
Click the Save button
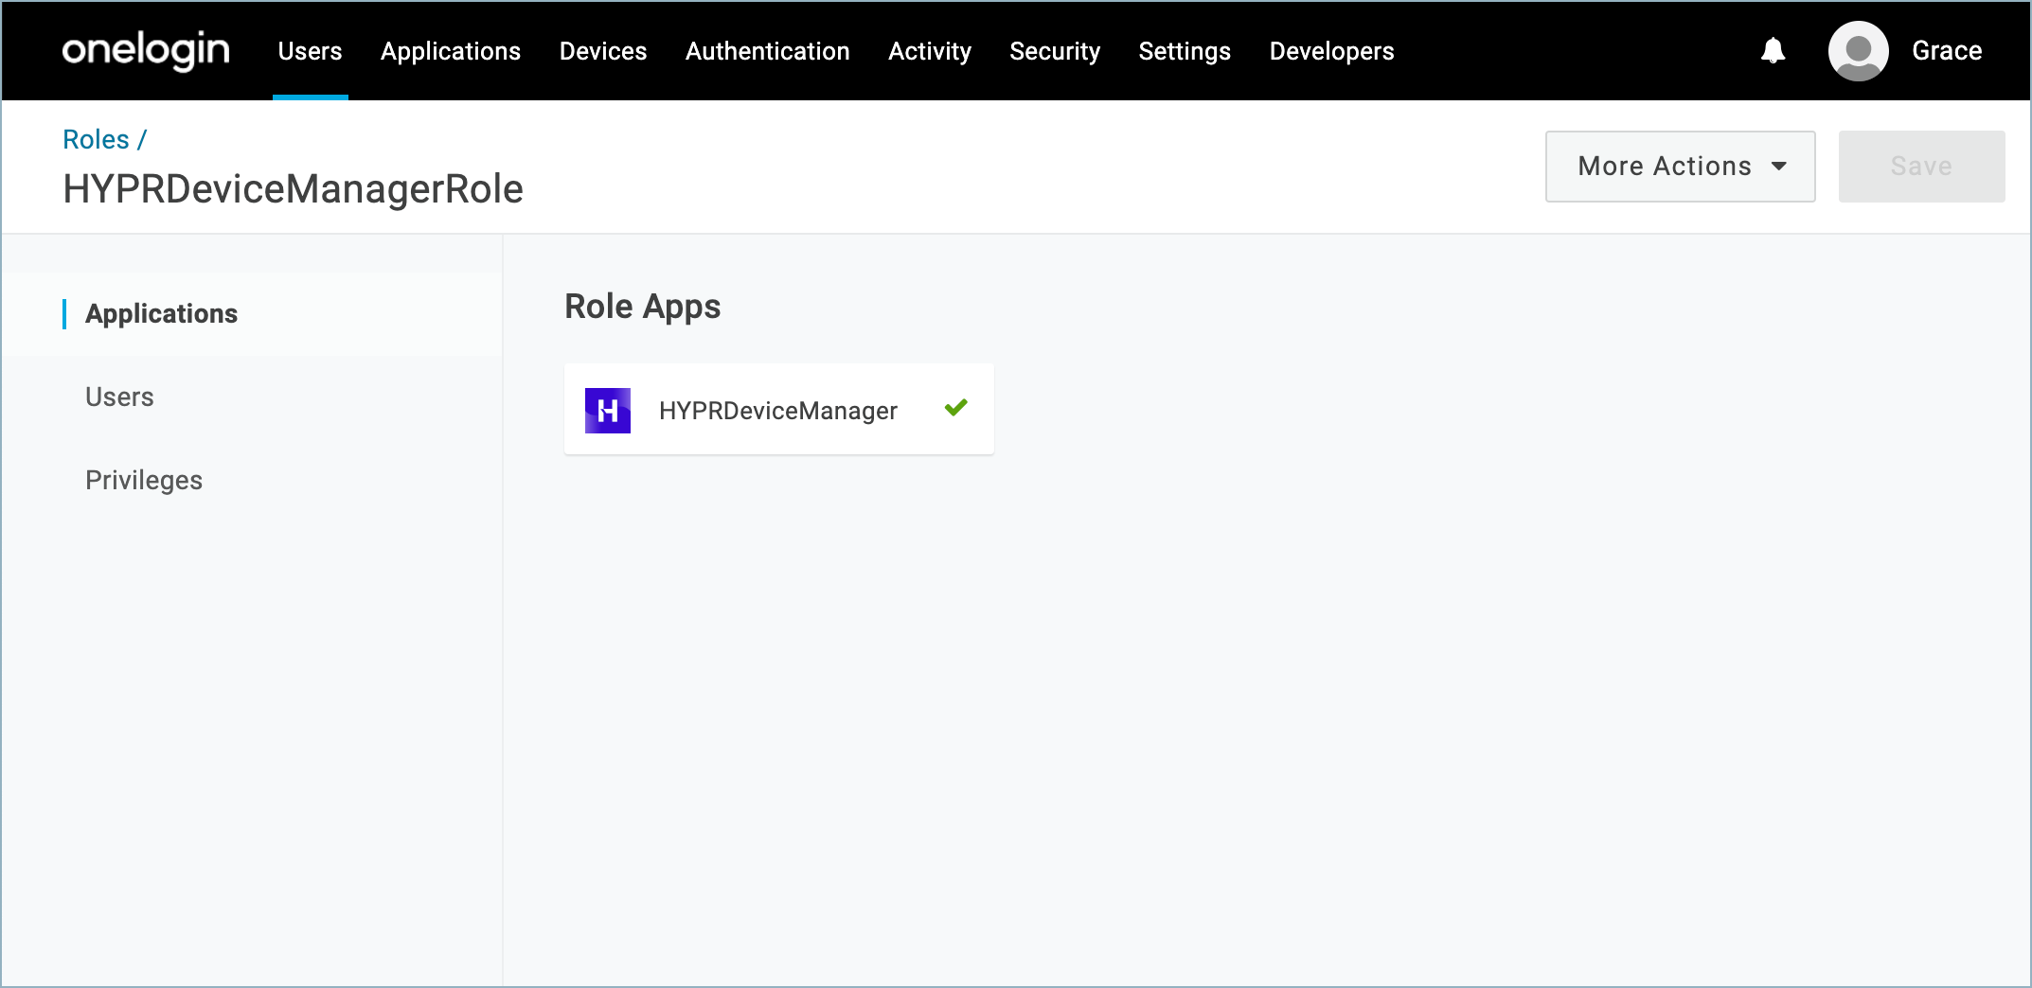coord(1921,167)
